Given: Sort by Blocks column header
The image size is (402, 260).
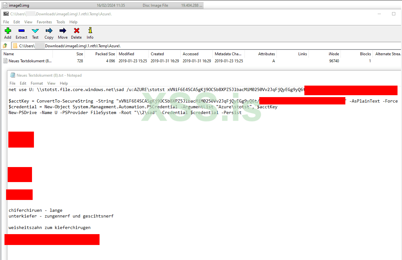Looking at the screenshot, I should click(x=357, y=54).
